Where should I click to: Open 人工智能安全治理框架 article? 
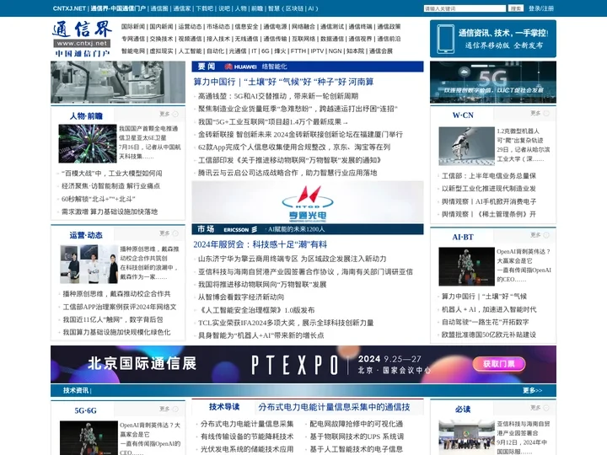(x=256, y=310)
